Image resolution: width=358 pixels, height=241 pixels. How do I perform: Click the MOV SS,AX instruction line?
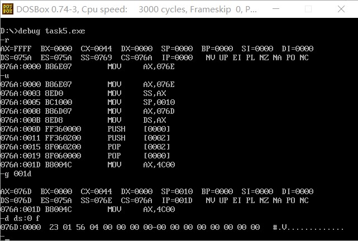pyautogui.click(x=83, y=93)
